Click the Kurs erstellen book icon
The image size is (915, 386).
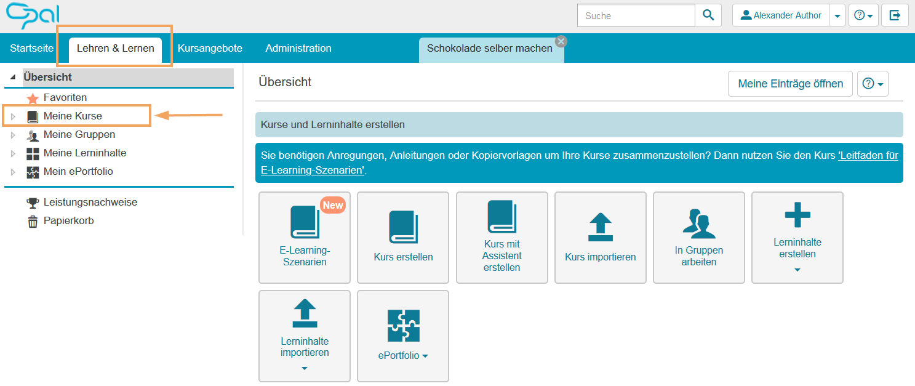click(x=403, y=227)
